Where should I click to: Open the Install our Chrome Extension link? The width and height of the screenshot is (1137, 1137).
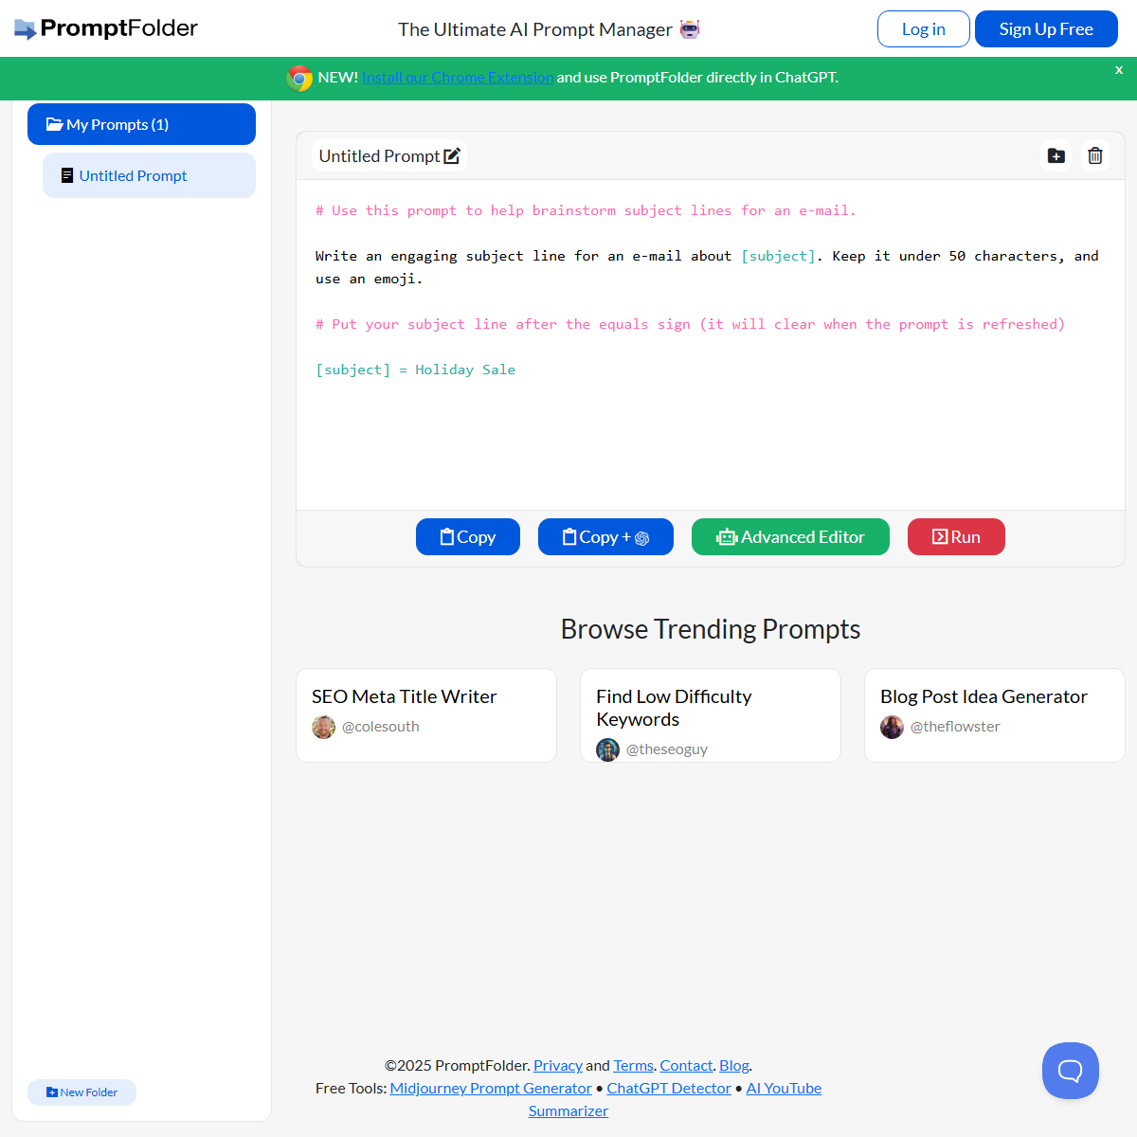click(x=458, y=78)
